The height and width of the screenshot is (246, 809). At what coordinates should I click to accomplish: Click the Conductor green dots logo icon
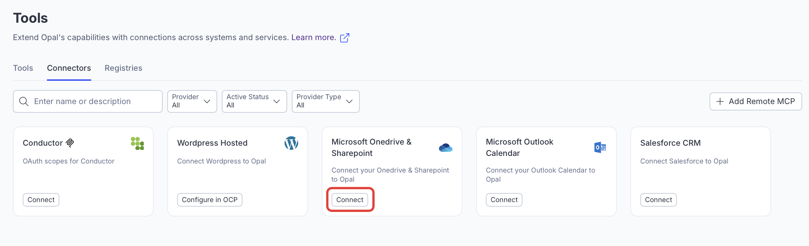(137, 143)
